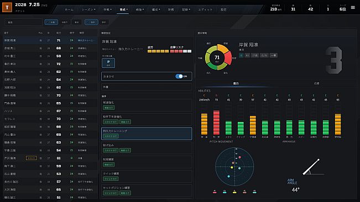This screenshot has height=202, width=360.
Task: Select the unchecked 野手 filter chip
Action: (x=104, y=22)
